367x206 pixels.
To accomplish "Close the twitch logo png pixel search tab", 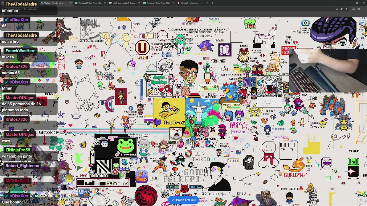I will 139,3.
